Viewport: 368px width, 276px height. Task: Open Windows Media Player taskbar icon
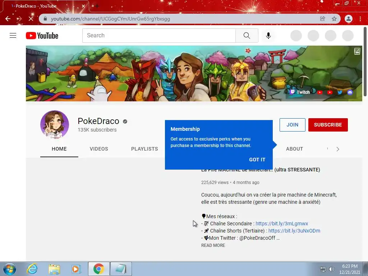click(76, 269)
